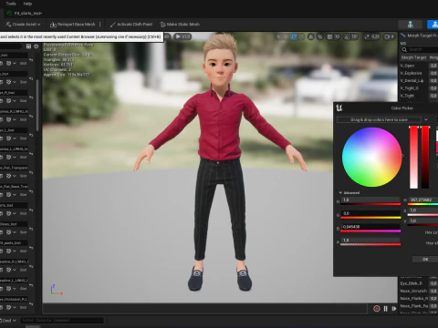Click the Enter Console Command field

62,321
